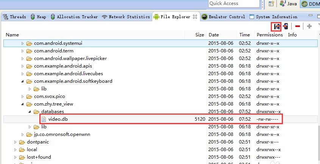Image resolution: width=320 pixels, height=164 pixels.
Task: Collapse the com.zhy.tree_view folder
Action: (x=22, y=104)
